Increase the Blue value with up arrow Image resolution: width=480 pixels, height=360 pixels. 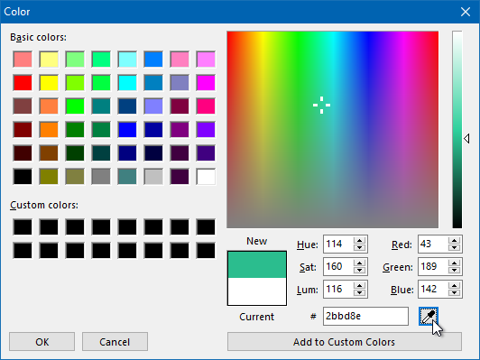(x=455, y=286)
